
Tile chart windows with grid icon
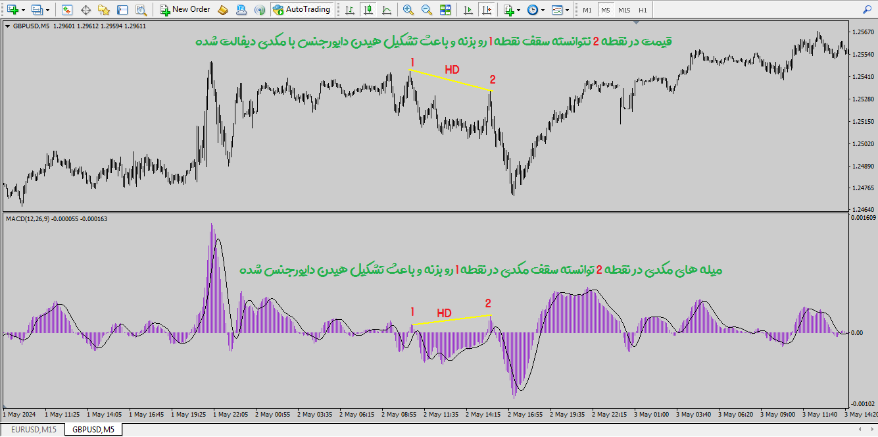click(445, 10)
